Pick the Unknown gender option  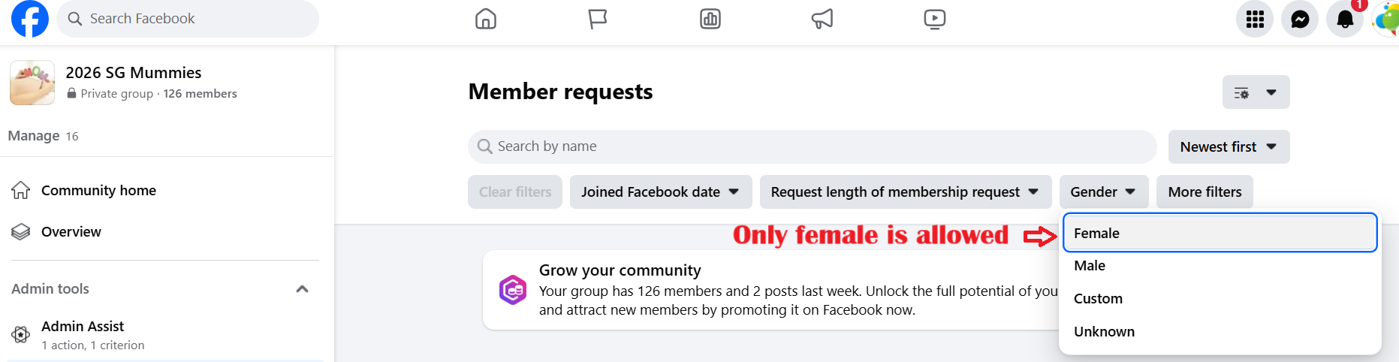(x=1104, y=332)
